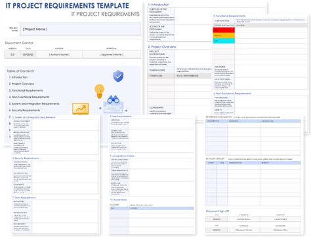Click the '1. Introduction' section heading on page two
Viewport: 311px width, 237px height.
(159, 5)
